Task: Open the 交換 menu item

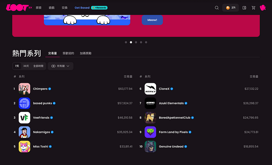Action: pos(65,7)
